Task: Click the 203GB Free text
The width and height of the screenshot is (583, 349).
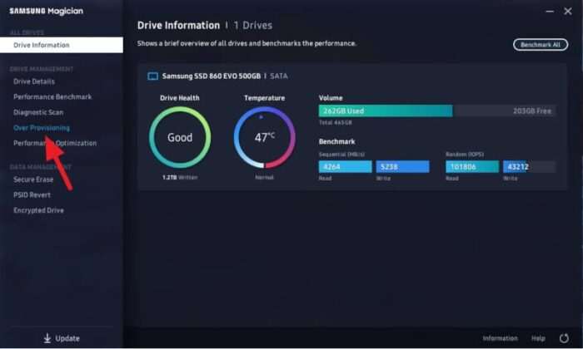Action: click(532, 111)
